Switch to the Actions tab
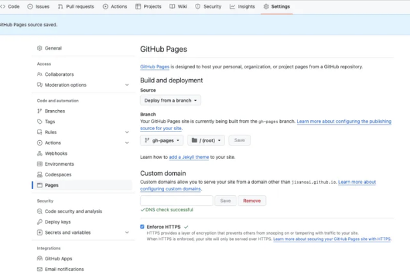 tap(115, 7)
